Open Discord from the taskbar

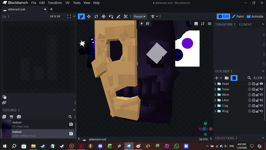pos(100,146)
